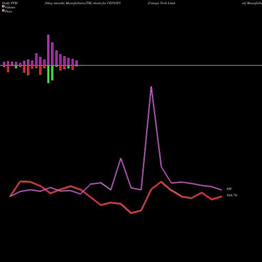Viewport: 262px width, 262px height.
Task: Click the lowest trough of red price line
Action: pyautogui.click(x=132, y=213)
